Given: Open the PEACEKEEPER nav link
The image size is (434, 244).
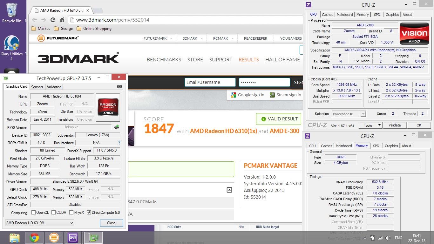Looking at the screenshot, I should [255, 38].
